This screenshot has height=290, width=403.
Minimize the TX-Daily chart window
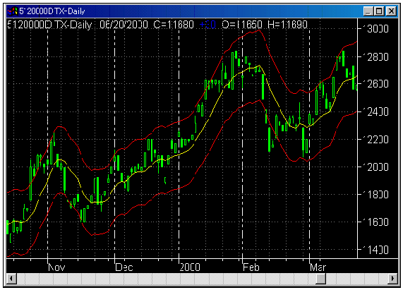(x=368, y=11)
